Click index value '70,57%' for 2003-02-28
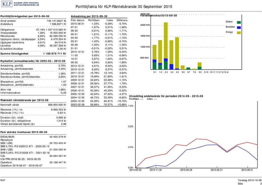Viewport: 262px width, 185px height. click(108, 105)
